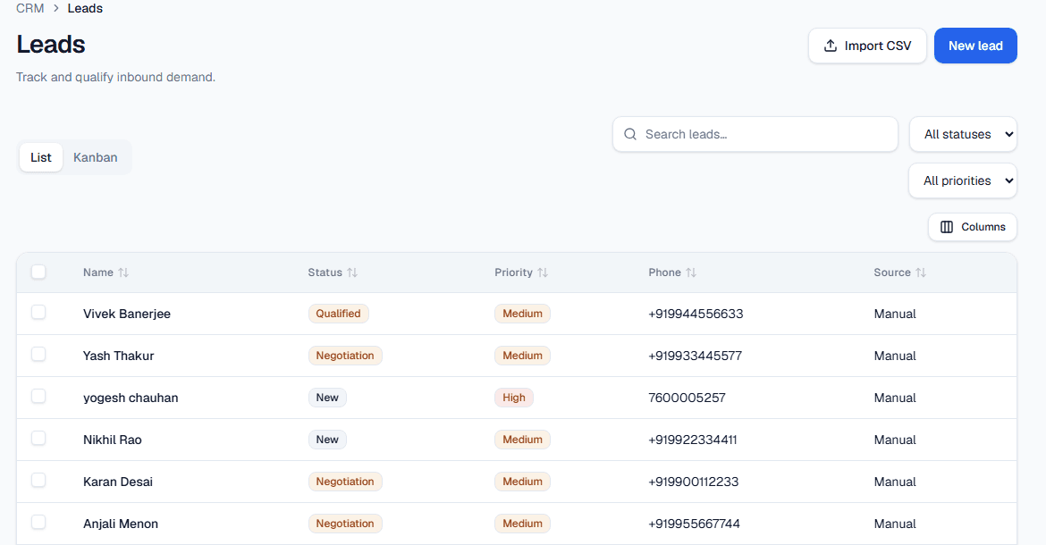Sort by Priority column arrows icon
The height and width of the screenshot is (545, 1046).
543,272
